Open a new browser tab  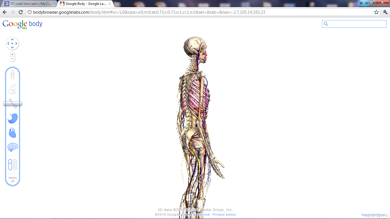coord(118,4)
